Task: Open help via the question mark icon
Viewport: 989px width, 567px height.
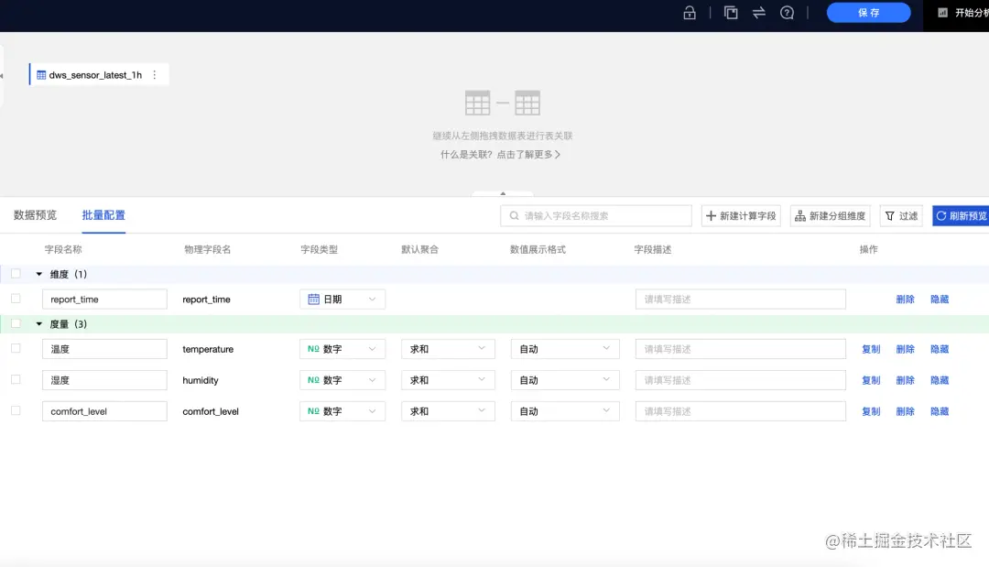Action: pos(787,13)
